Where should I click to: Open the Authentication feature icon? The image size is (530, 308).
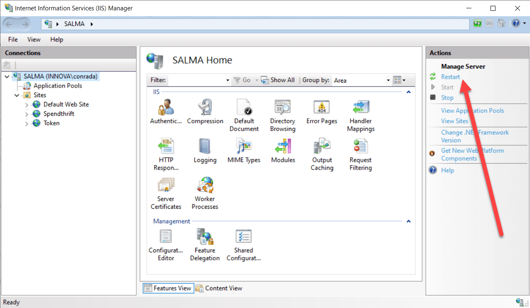166,109
